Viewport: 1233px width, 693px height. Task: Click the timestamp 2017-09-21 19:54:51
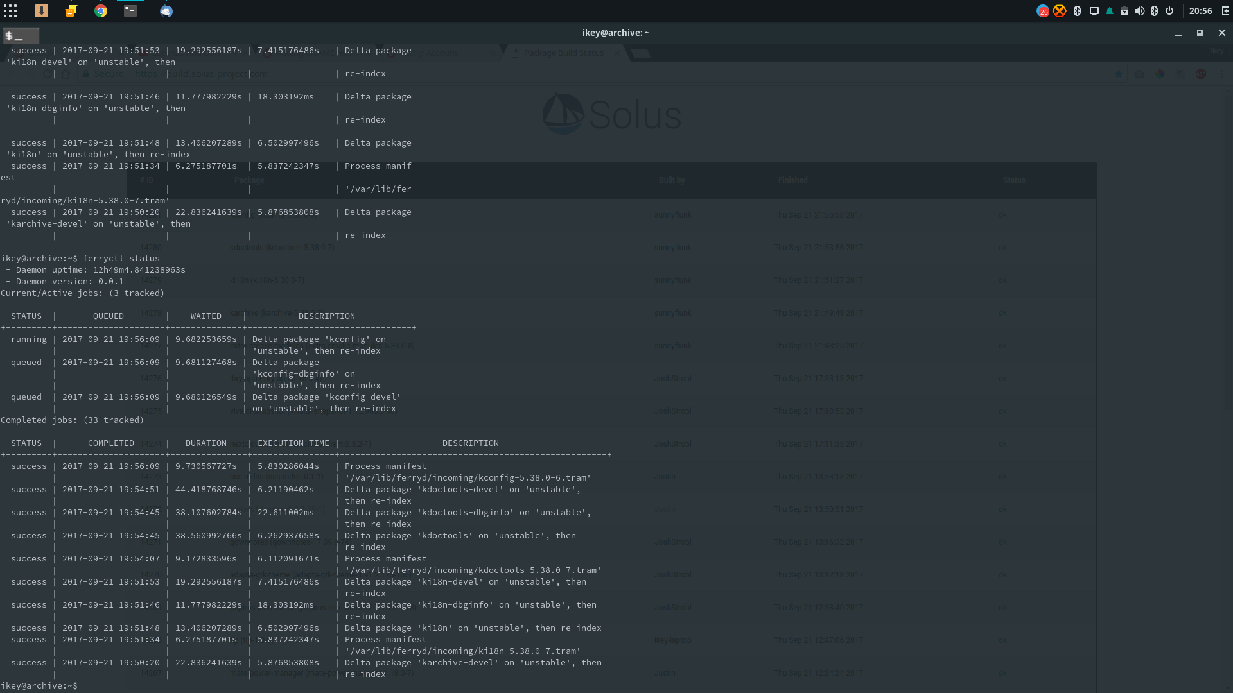tap(111, 490)
